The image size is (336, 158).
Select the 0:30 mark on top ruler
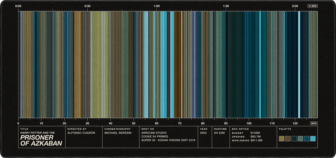[87, 6]
